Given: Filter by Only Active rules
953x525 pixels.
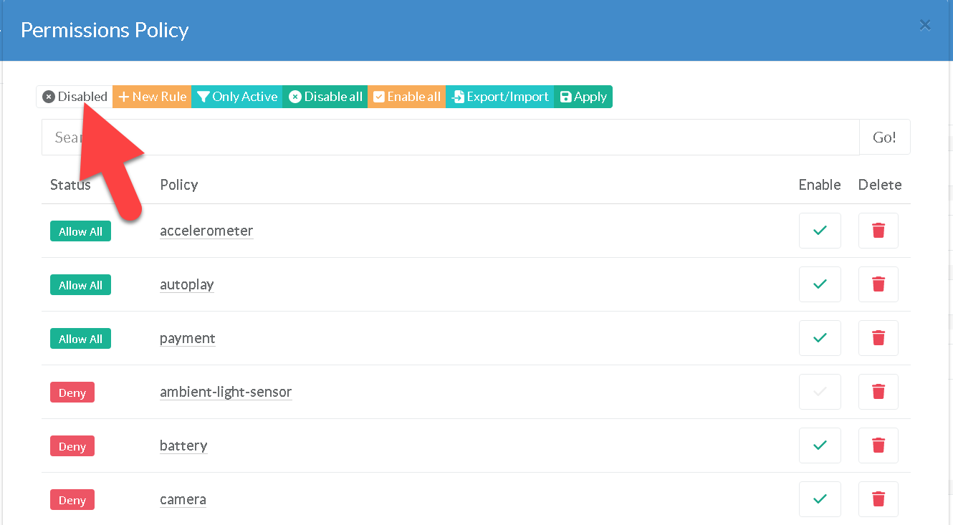Looking at the screenshot, I should click(x=237, y=97).
